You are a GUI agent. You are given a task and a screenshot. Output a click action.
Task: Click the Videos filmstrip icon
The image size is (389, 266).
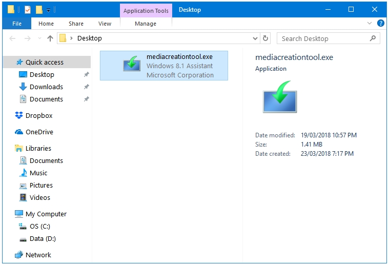click(23, 197)
